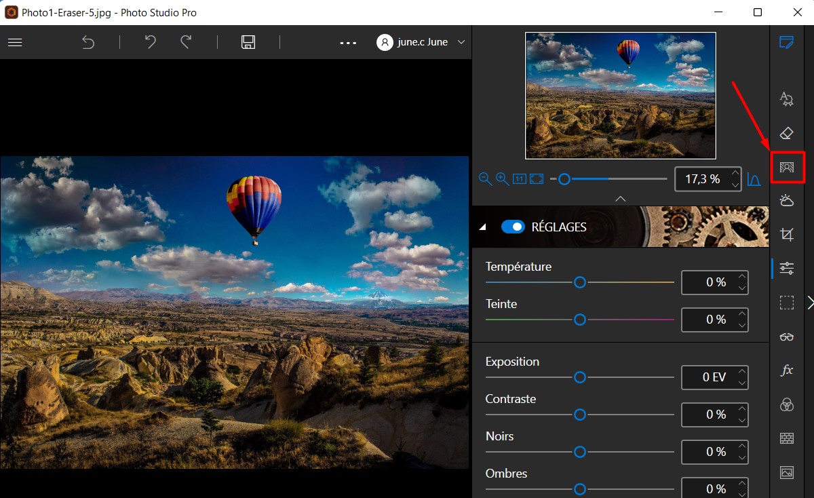Show the histogram curve icon

(x=754, y=180)
